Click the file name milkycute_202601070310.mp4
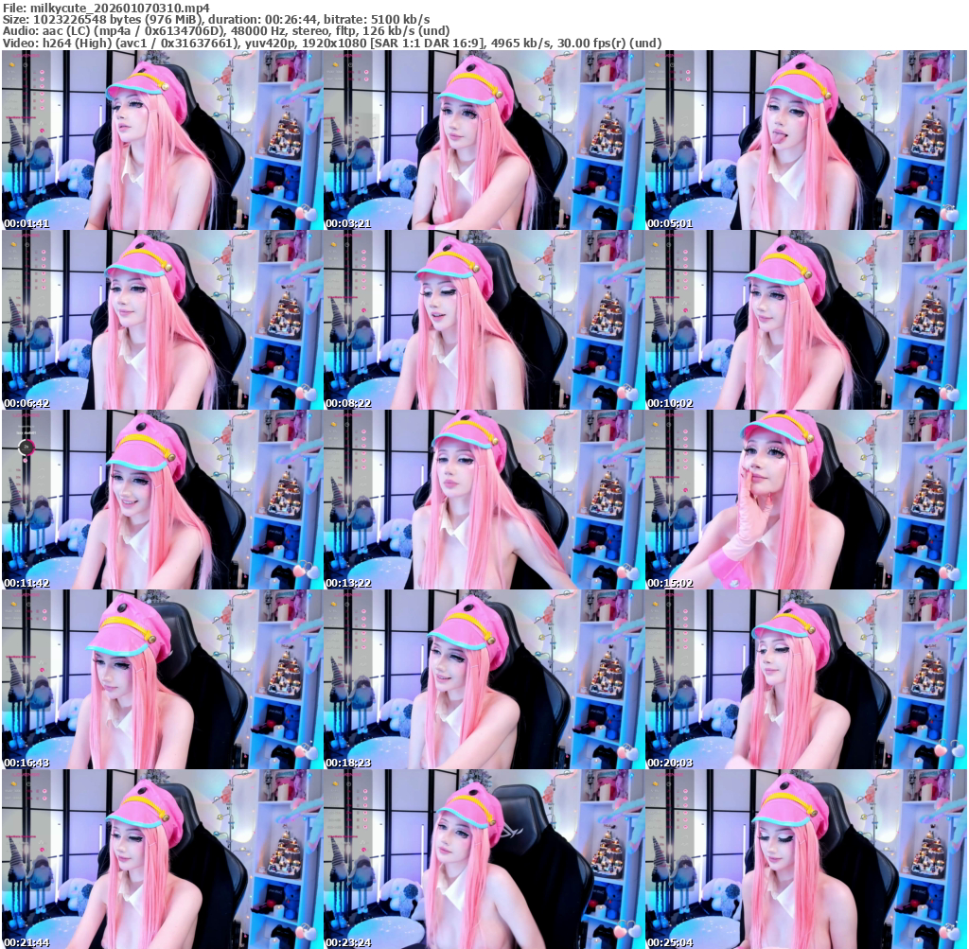This screenshot has height=949, width=969. (x=120, y=8)
